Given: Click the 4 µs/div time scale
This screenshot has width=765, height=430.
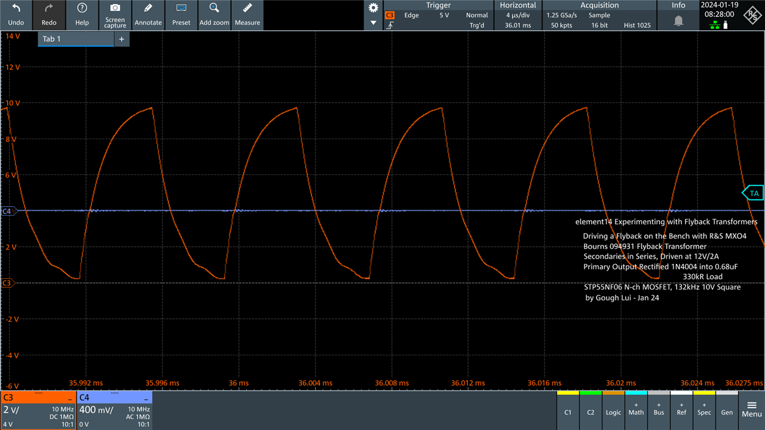Looking at the screenshot, I should tap(518, 16).
